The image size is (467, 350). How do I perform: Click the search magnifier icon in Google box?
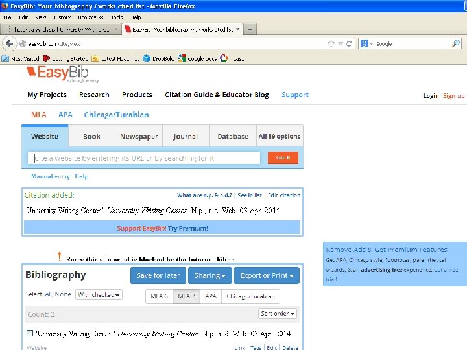[x=456, y=44]
